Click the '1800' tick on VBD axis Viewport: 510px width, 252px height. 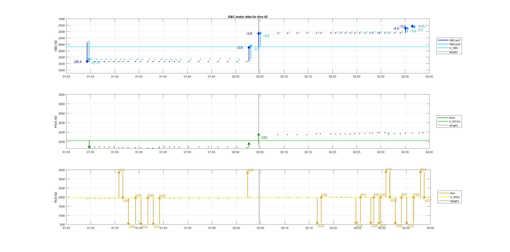pyautogui.click(x=62, y=19)
